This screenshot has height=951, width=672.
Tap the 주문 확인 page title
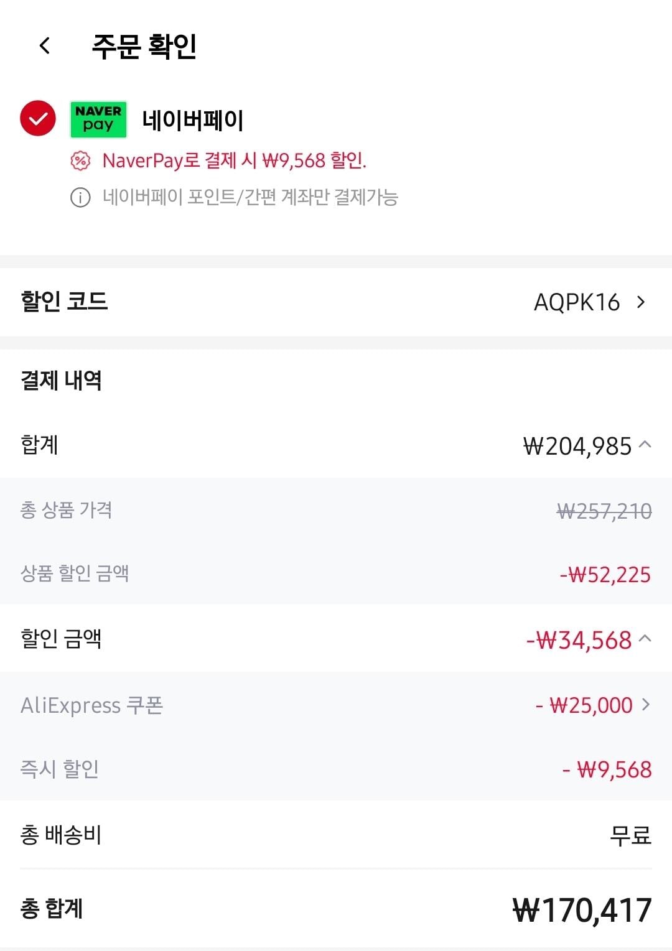point(144,46)
